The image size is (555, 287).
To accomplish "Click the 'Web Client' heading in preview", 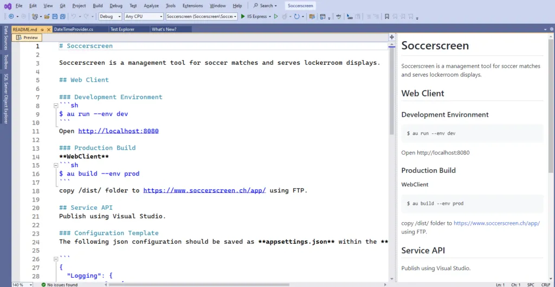I will (x=423, y=93).
